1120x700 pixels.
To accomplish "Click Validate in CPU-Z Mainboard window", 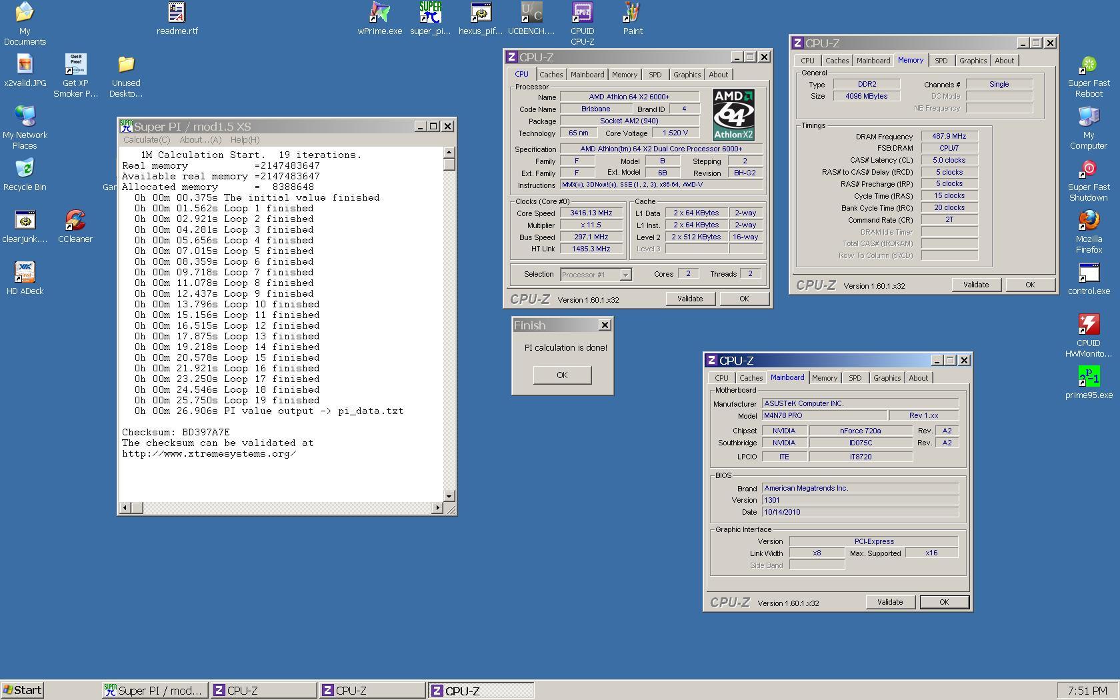I will point(890,602).
